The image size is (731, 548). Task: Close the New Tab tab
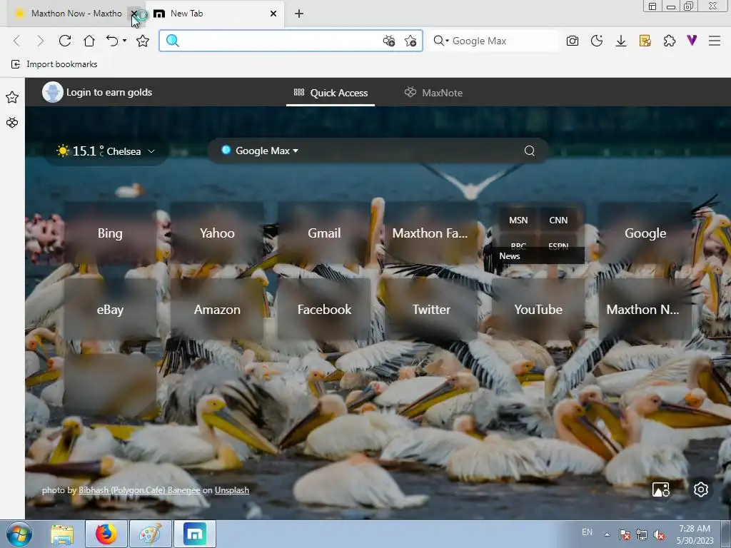[x=273, y=14]
